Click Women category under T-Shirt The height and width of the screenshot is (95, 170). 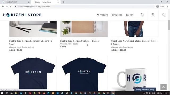coord(130,47)
